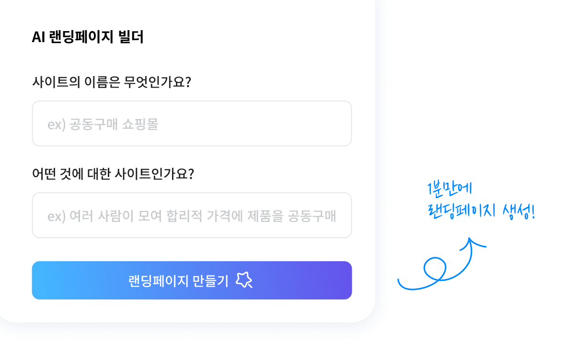Click the ex) prefix in description field
Viewport: 564px width, 354px height.
57,217
